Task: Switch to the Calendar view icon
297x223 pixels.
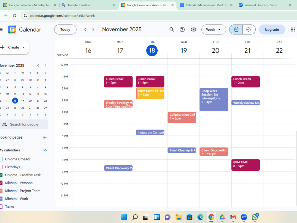Action: click(x=236, y=29)
